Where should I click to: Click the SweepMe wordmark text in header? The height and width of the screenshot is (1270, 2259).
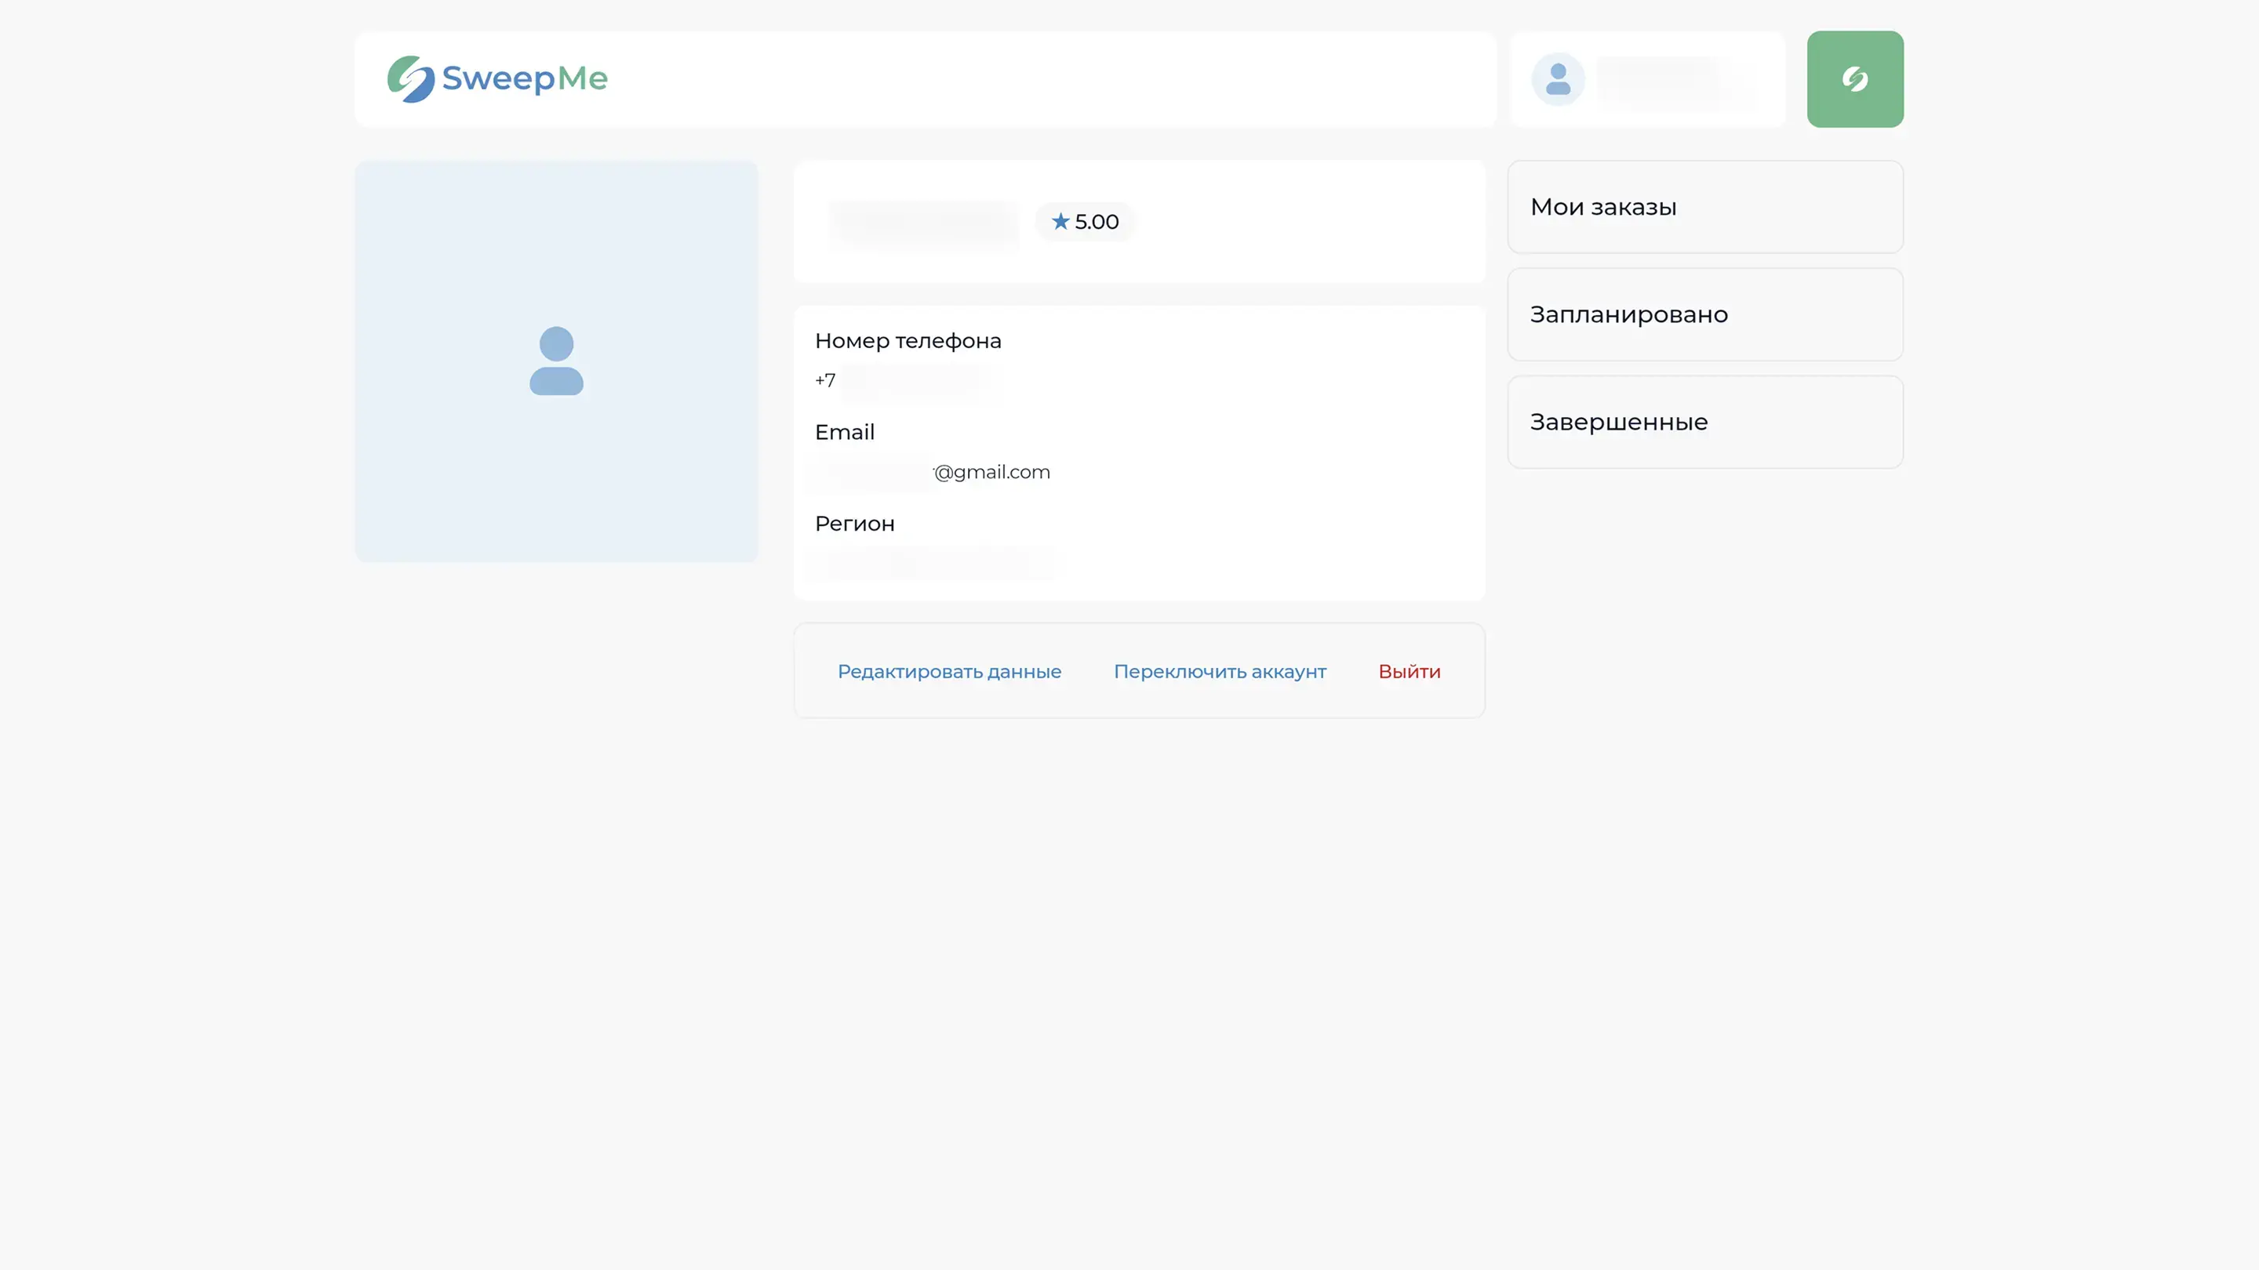tap(525, 79)
